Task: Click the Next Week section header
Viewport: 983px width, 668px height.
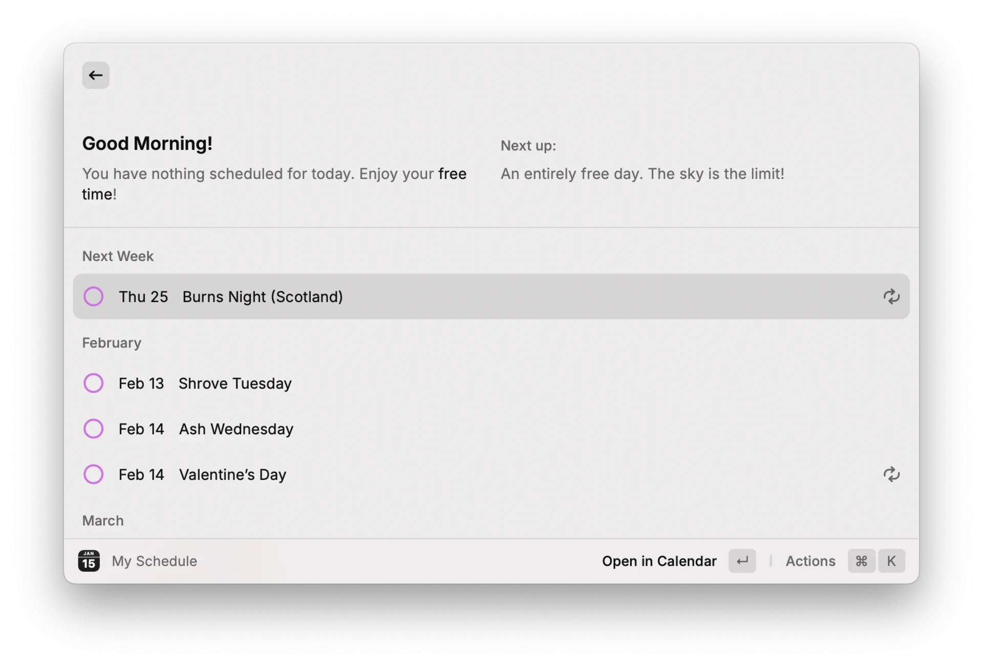Action: pos(118,256)
